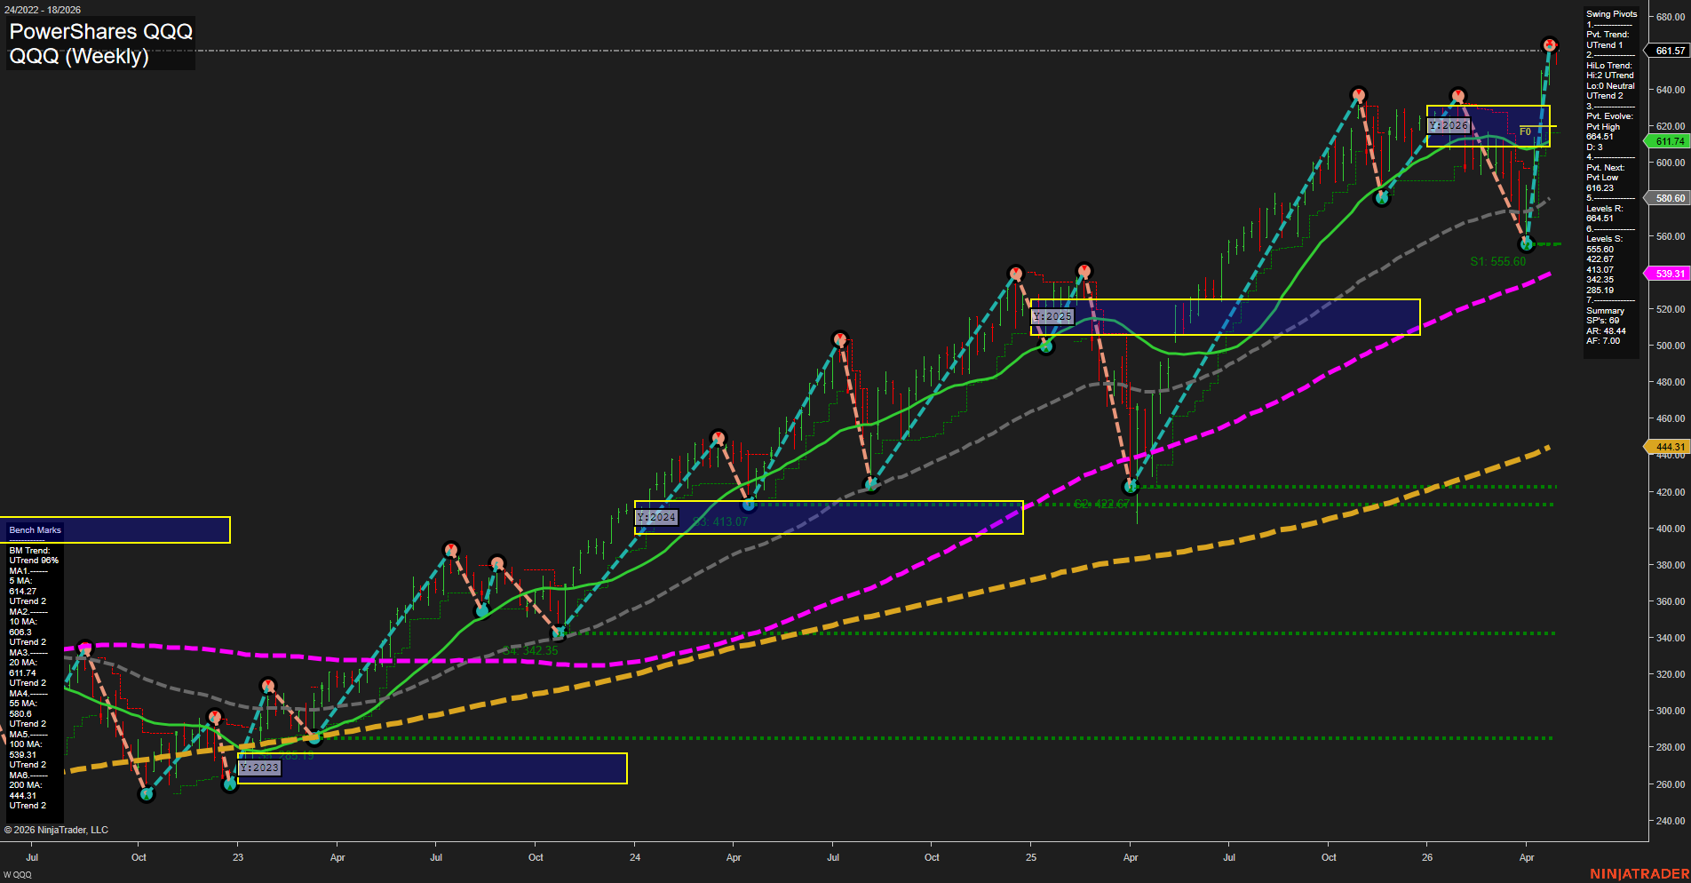1691x883 pixels.
Task: Click the orange 444.31 price marker
Action: 1667,447
